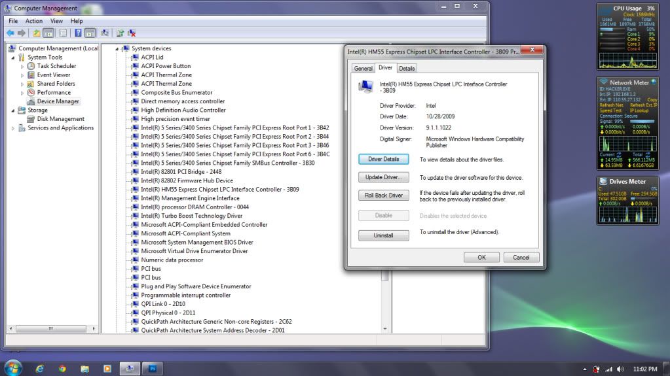Viewport: 670px width, 376px height.
Task: Collapse the Storage node
Action: pyautogui.click(x=13, y=111)
